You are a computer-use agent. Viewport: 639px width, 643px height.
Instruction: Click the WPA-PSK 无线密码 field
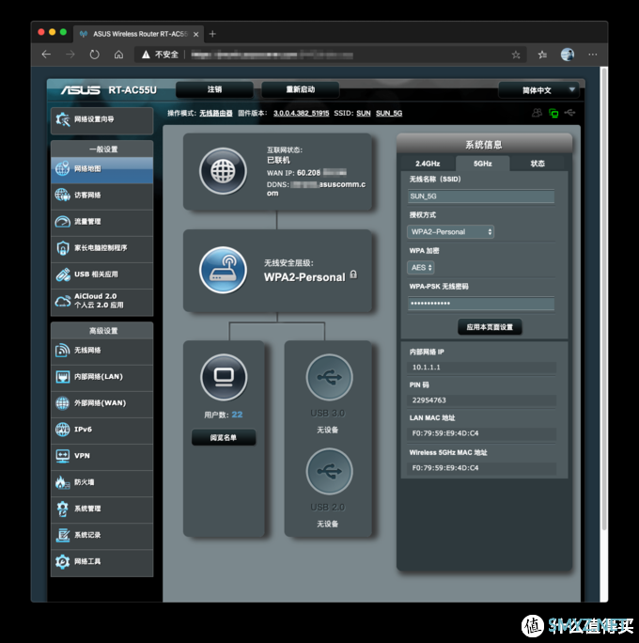(481, 304)
